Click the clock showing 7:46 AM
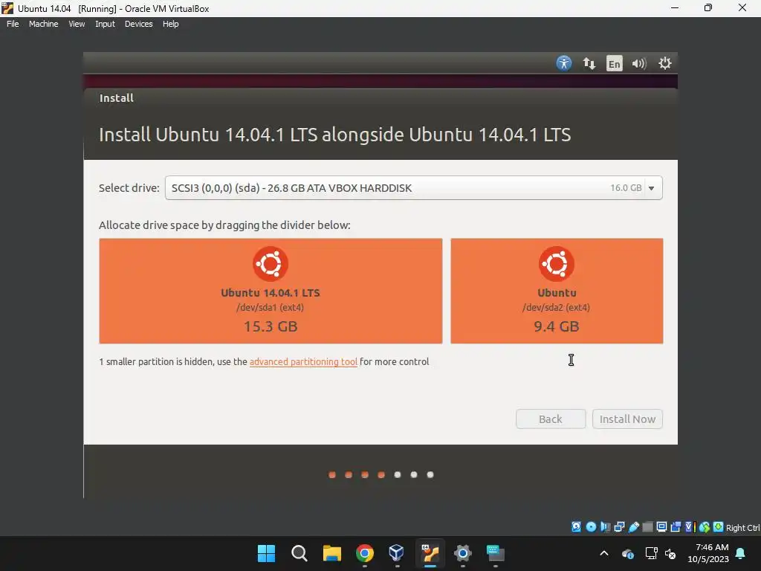761x571 pixels. pos(712,547)
